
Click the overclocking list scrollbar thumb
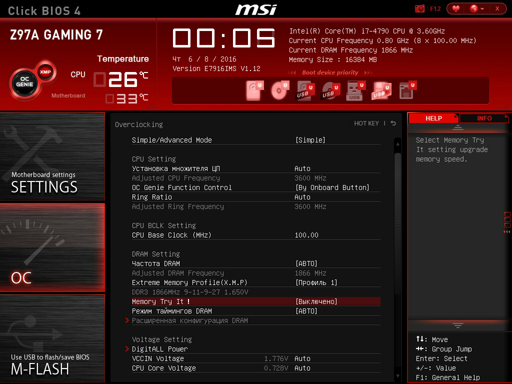pyautogui.click(x=397, y=224)
